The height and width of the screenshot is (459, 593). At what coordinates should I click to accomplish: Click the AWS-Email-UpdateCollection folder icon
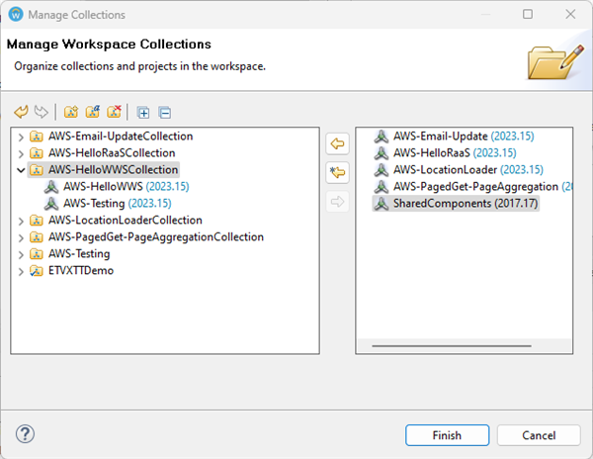point(37,137)
